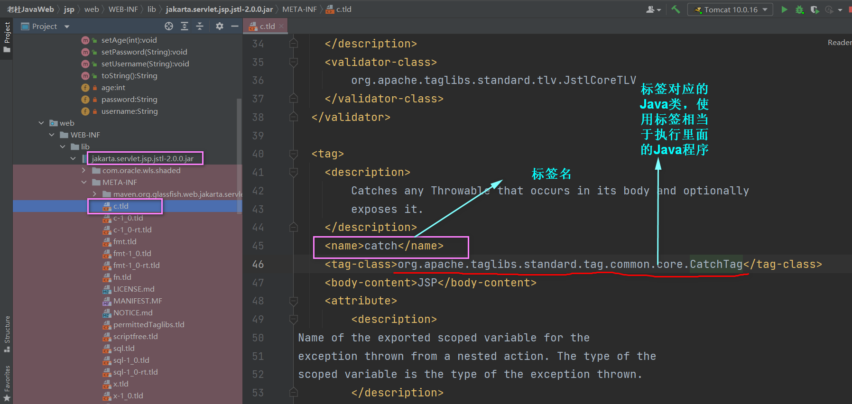Click the jsp breadcrumb in navigation bar
The image size is (852, 404).
tap(69, 9)
